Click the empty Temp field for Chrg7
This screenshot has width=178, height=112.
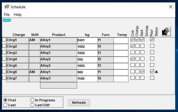tap(121, 79)
